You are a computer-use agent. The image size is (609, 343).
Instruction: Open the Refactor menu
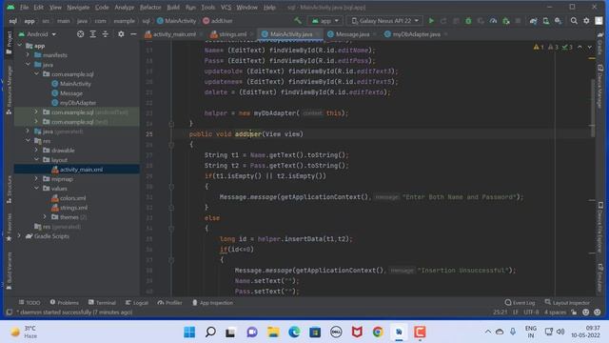pyautogui.click(x=150, y=7)
